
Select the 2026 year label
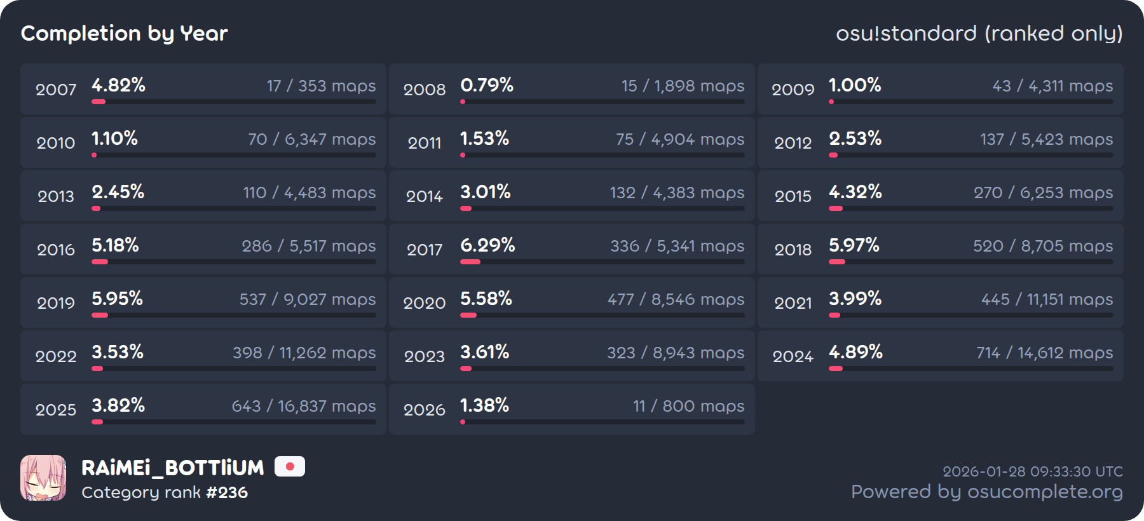tap(425, 410)
